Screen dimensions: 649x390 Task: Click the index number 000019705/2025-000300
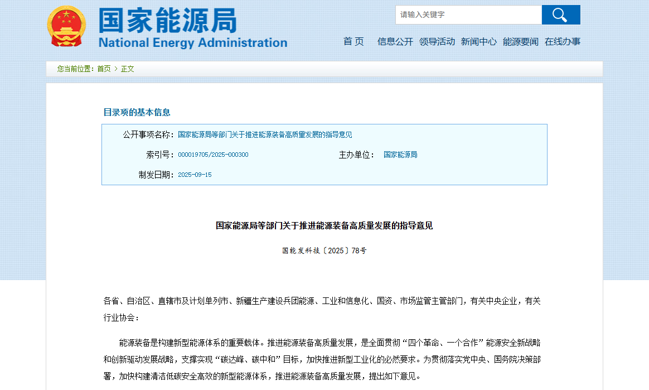[x=214, y=155]
